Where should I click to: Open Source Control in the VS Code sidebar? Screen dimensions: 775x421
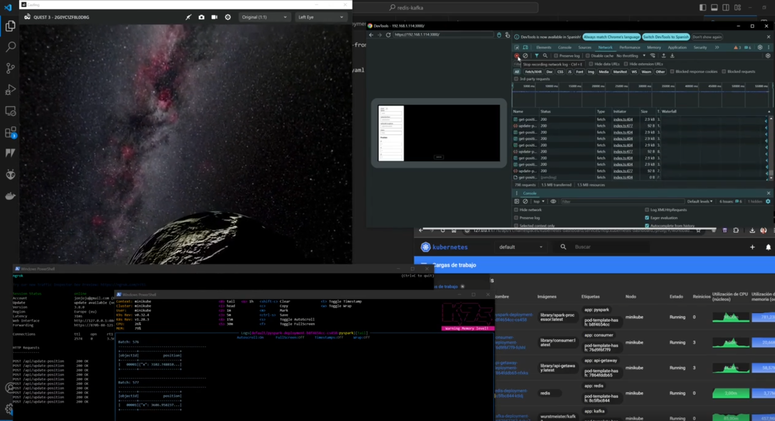(x=10, y=68)
